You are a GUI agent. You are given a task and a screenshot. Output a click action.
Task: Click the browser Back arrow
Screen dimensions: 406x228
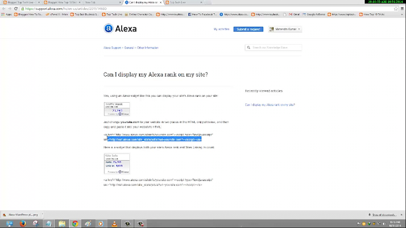(3, 9)
